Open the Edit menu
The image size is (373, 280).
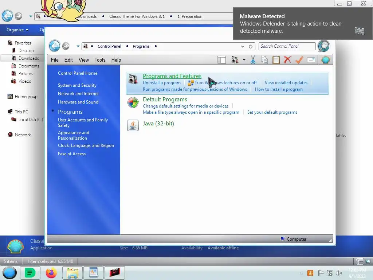click(x=68, y=60)
